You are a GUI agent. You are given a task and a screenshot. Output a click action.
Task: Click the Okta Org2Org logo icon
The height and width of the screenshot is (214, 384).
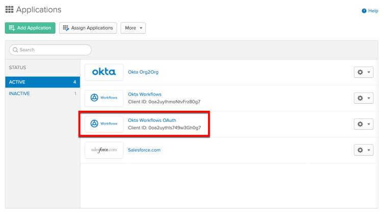coord(104,72)
